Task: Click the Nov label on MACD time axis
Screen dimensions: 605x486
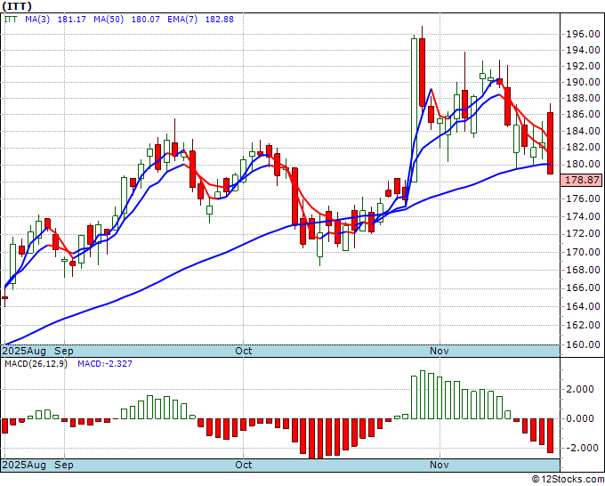Action: 440,465
